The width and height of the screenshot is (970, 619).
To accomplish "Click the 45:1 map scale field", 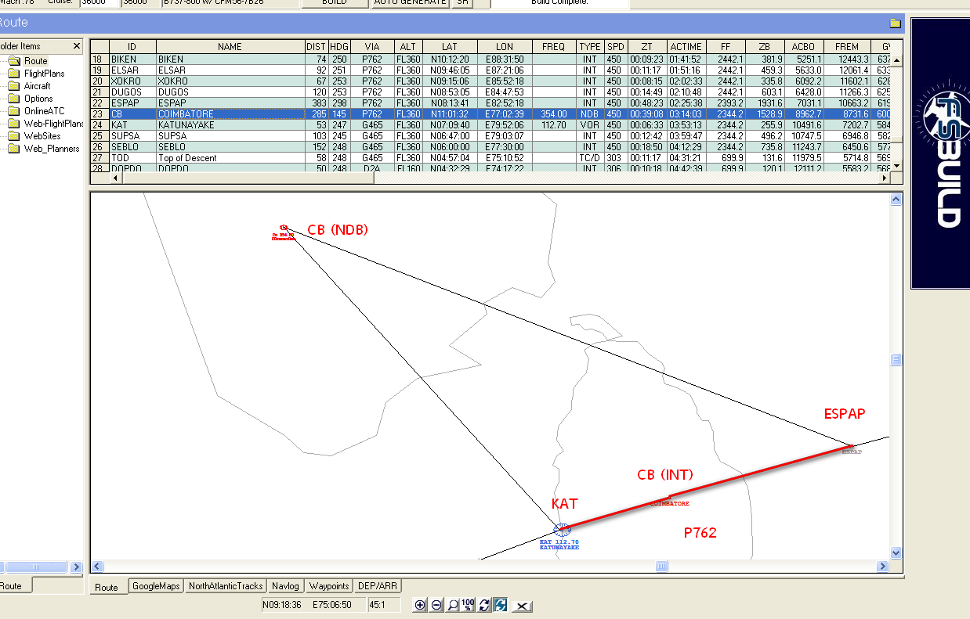I will tap(383, 605).
